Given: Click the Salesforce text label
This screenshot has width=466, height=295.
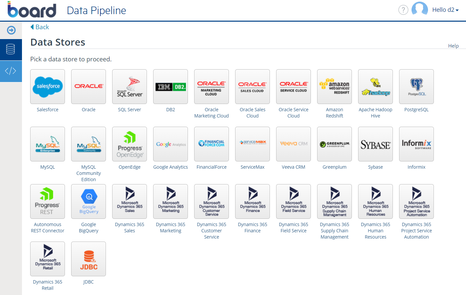Looking at the screenshot, I should click(48, 110).
